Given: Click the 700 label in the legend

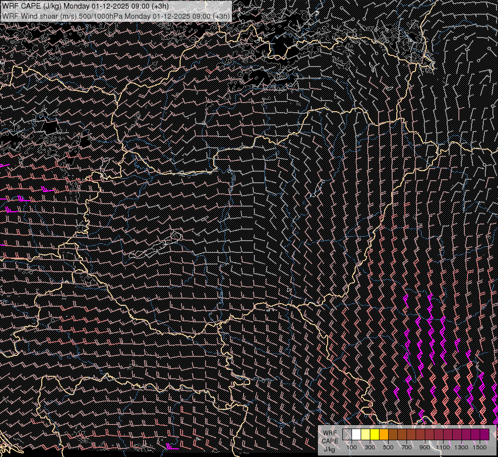Looking at the screenshot, I should point(406,447).
